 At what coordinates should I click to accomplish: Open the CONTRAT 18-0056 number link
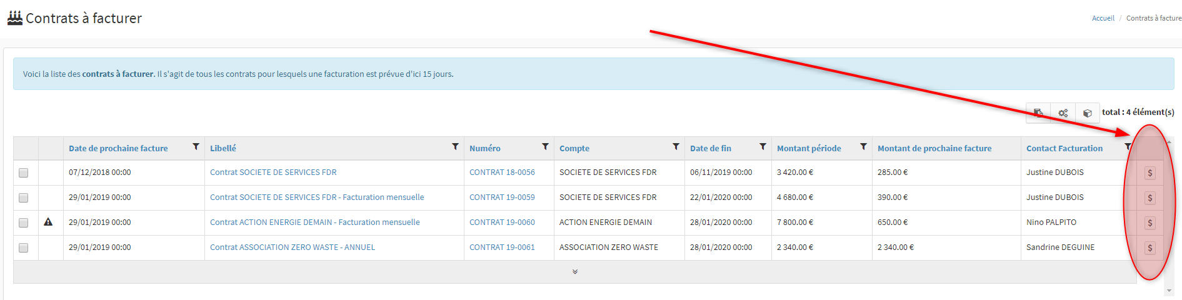coord(502,172)
